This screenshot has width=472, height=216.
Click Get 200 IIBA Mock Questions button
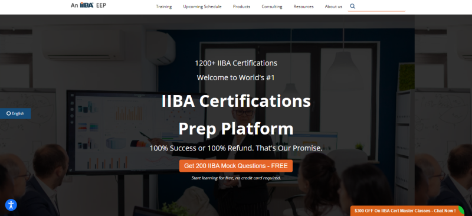click(236, 166)
